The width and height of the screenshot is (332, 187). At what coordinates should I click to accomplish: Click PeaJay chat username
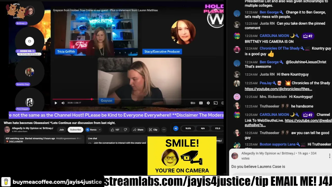266,83
